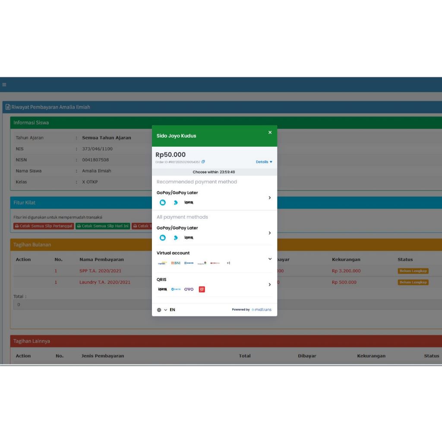Click the CIMB bank logo in Virtual account
The height and width of the screenshot is (442, 442).
coord(215,263)
